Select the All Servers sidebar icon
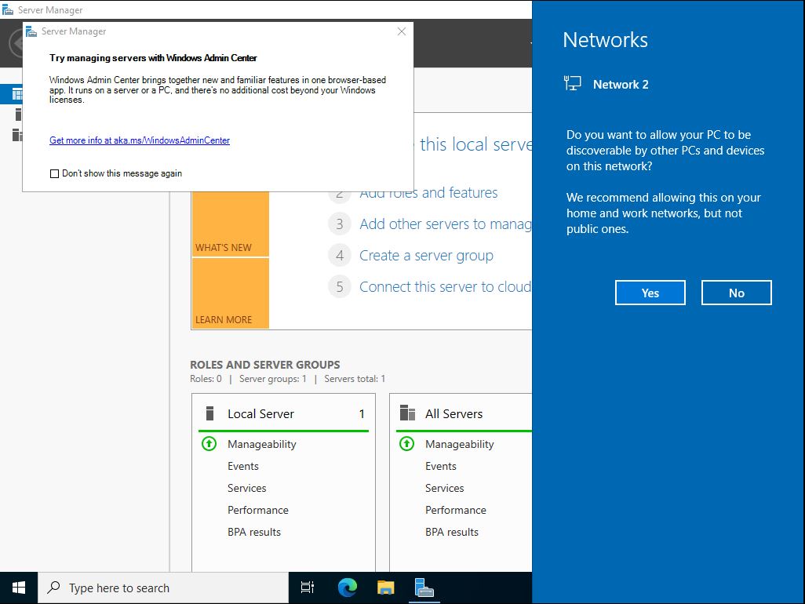This screenshot has width=805, height=604. 17,135
